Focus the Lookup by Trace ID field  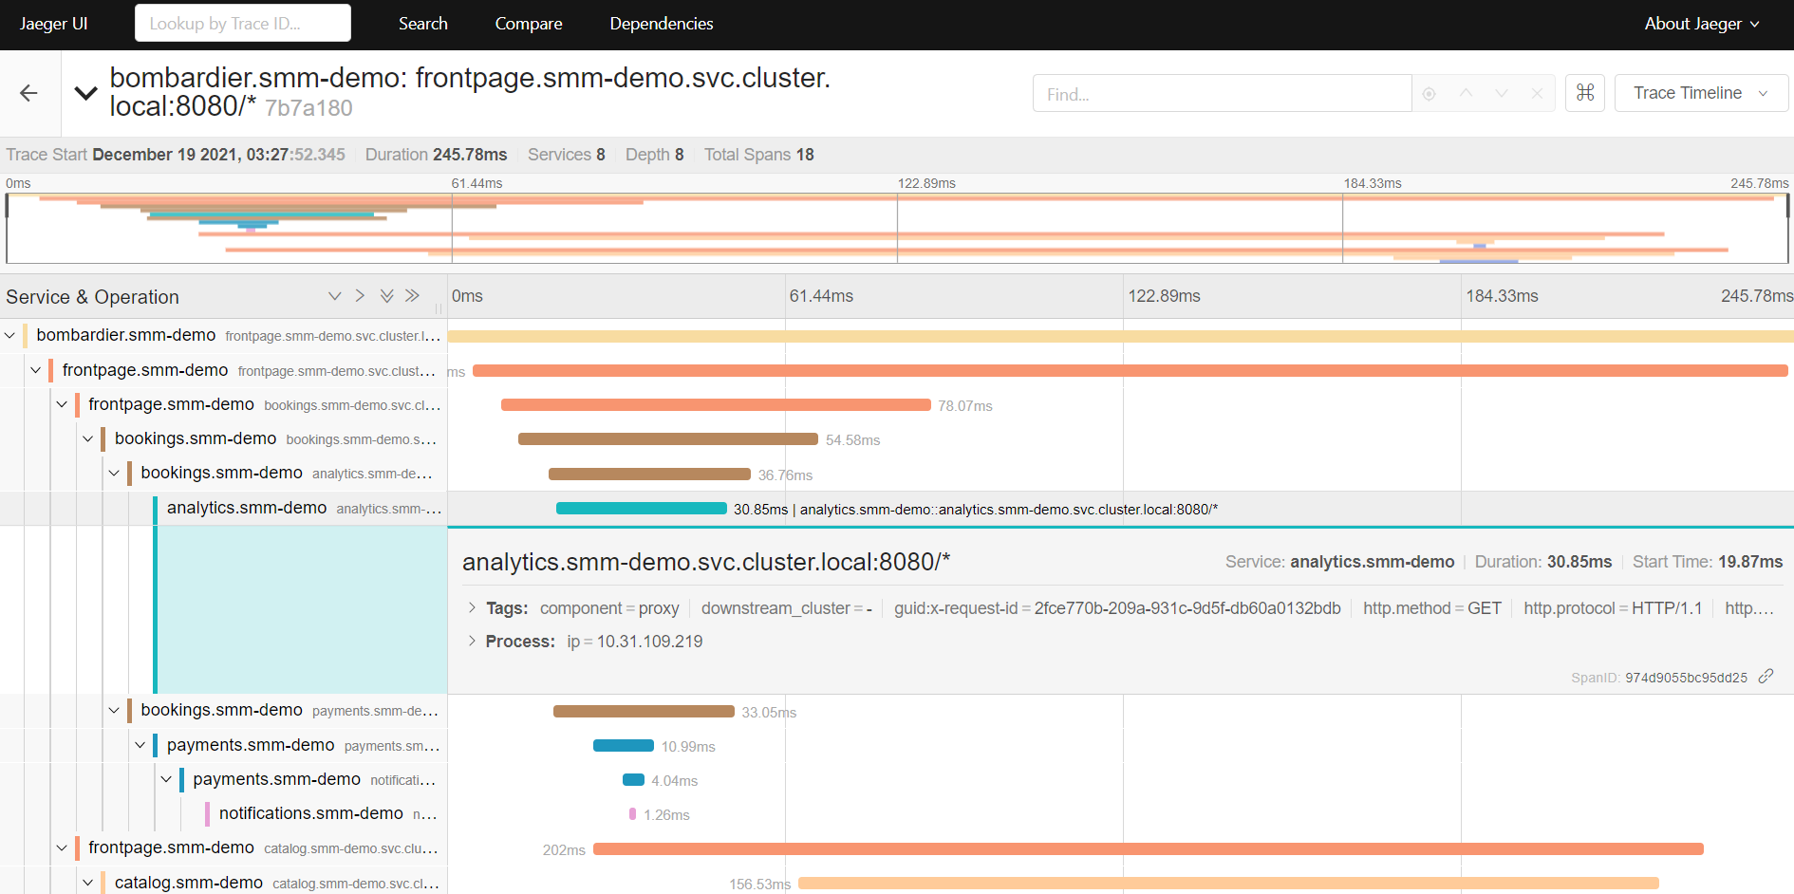[243, 23]
